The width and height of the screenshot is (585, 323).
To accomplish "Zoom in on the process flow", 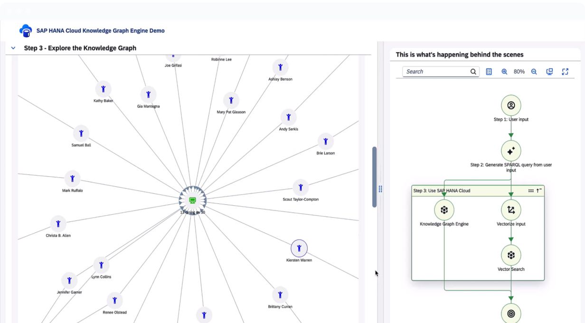I will [504, 72].
